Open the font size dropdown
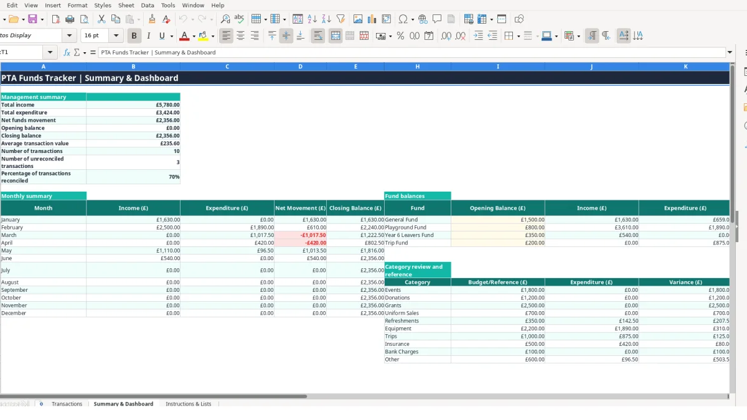The height and width of the screenshot is (420, 747). click(116, 35)
